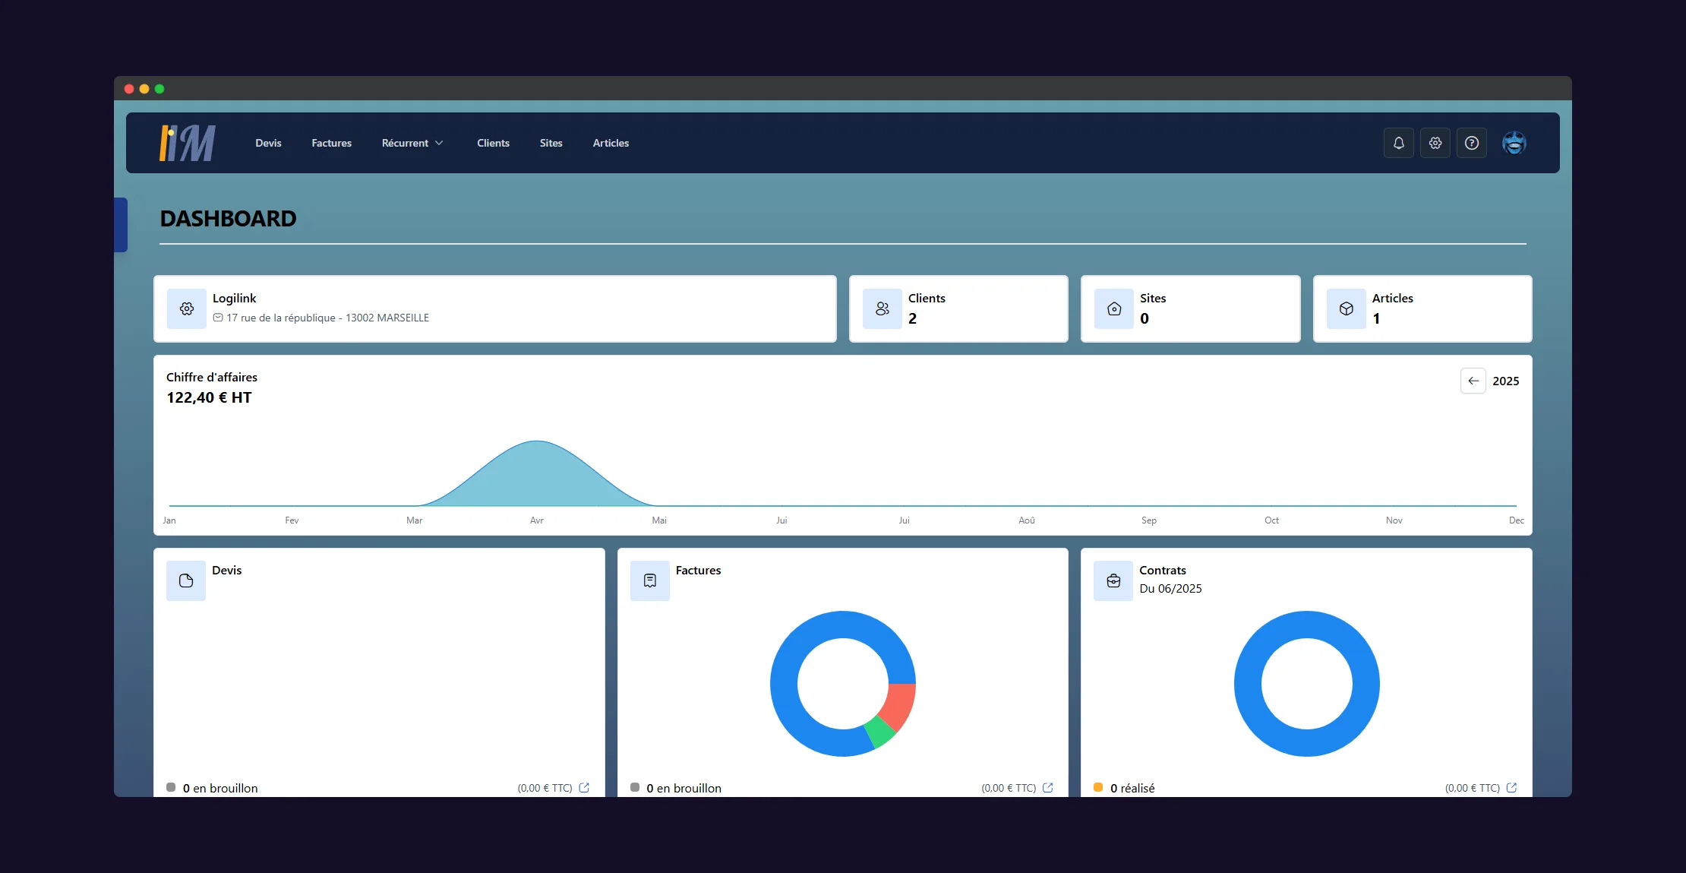Viewport: 1686px width, 873px height.
Task: Click the Clients count card title
Action: click(927, 298)
